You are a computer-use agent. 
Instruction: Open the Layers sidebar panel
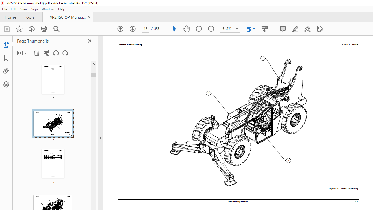6,84
